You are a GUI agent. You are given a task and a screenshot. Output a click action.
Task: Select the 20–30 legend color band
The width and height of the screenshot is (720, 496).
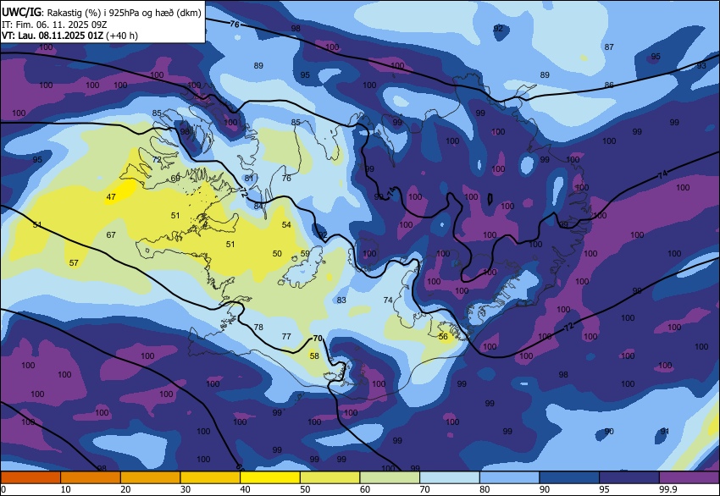pyautogui.click(x=150, y=477)
